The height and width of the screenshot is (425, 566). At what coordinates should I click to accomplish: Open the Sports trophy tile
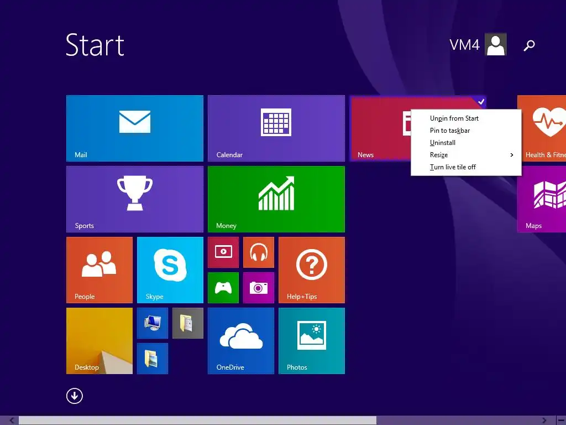[135, 199]
